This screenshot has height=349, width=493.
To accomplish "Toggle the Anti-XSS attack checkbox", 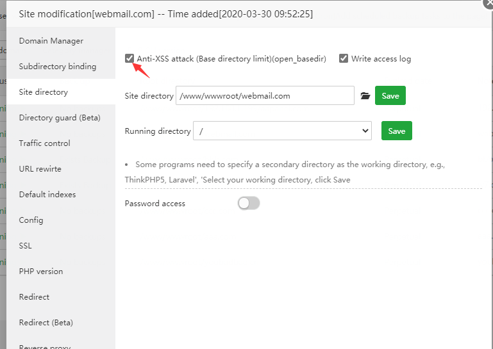I will point(130,58).
